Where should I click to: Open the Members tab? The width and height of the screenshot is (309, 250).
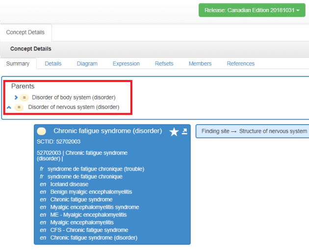pos(200,64)
